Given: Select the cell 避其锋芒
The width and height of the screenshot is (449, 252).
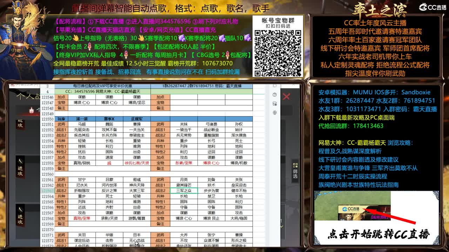Looking at the screenshot, I should 183,185.
